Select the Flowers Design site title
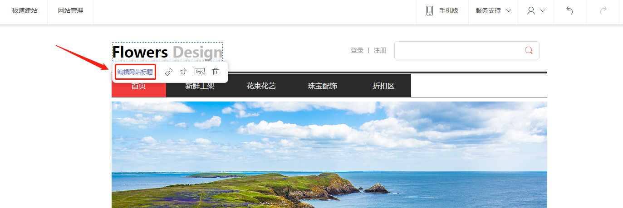Screen dimensions: 623x208 167,52
